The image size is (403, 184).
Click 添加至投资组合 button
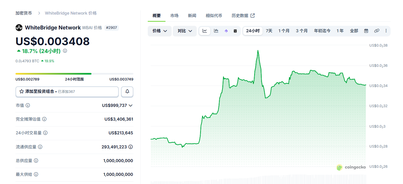pyautogui.click(x=67, y=91)
